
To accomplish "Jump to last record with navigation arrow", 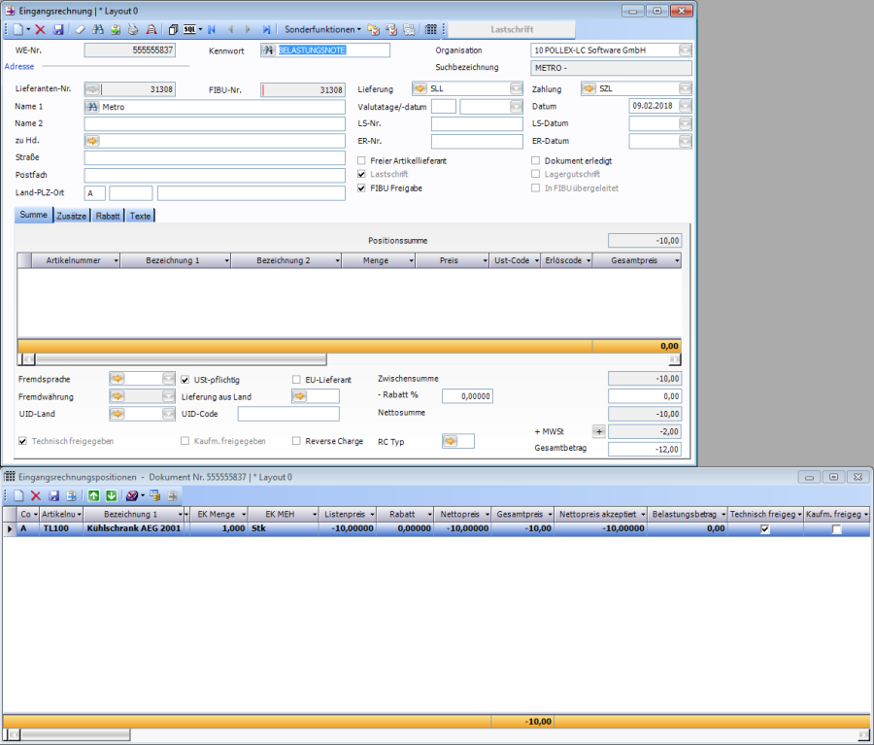I will pyautogui.click(x=266, y=29).
